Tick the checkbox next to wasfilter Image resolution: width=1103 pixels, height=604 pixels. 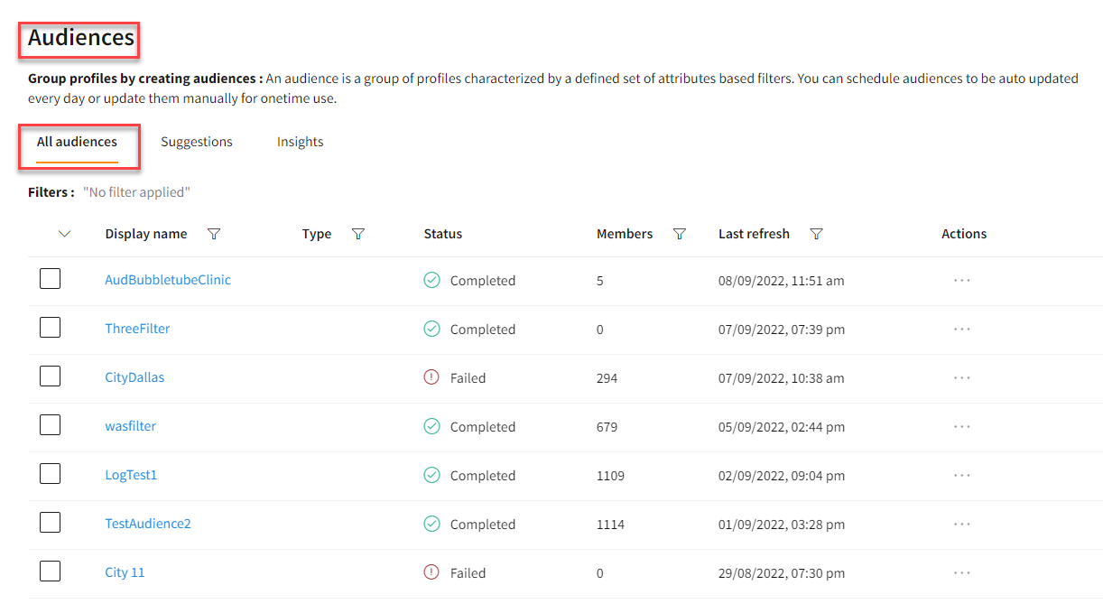tap(51, 425)
